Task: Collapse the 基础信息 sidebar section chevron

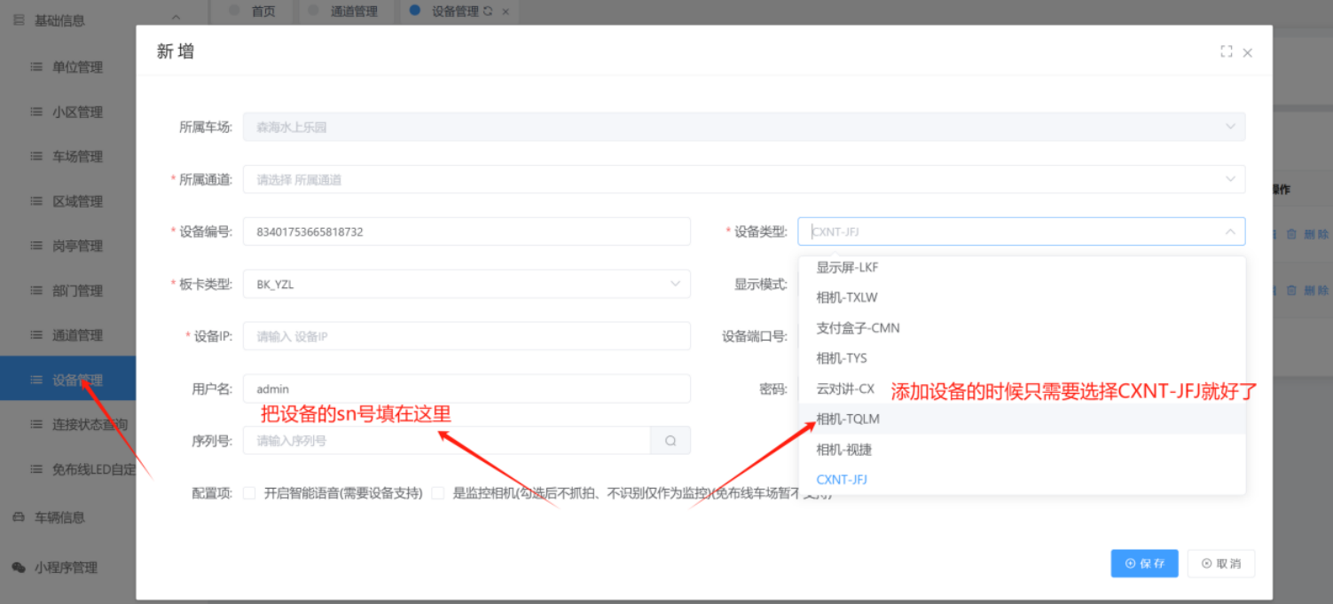Action: pyautogui.click(x=176, y=17)
